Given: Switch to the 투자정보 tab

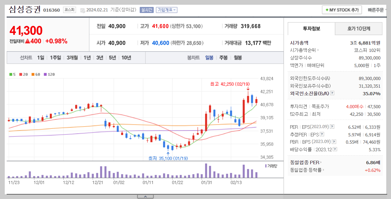Looking at the screenshot, I should click(x=311, y=28).
